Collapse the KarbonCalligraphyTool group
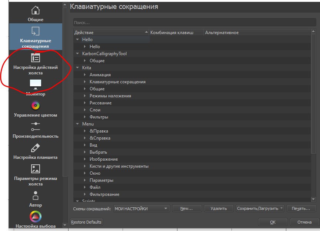This screenshot has height=231, width=320. 77,53
